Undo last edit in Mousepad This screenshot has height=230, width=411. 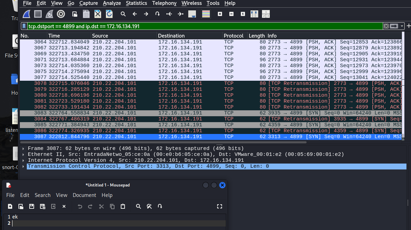point(80,206)
